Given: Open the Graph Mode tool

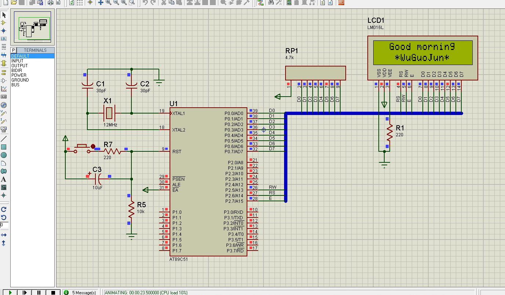Looking at the screenshot, I should (x=4, y=89).
